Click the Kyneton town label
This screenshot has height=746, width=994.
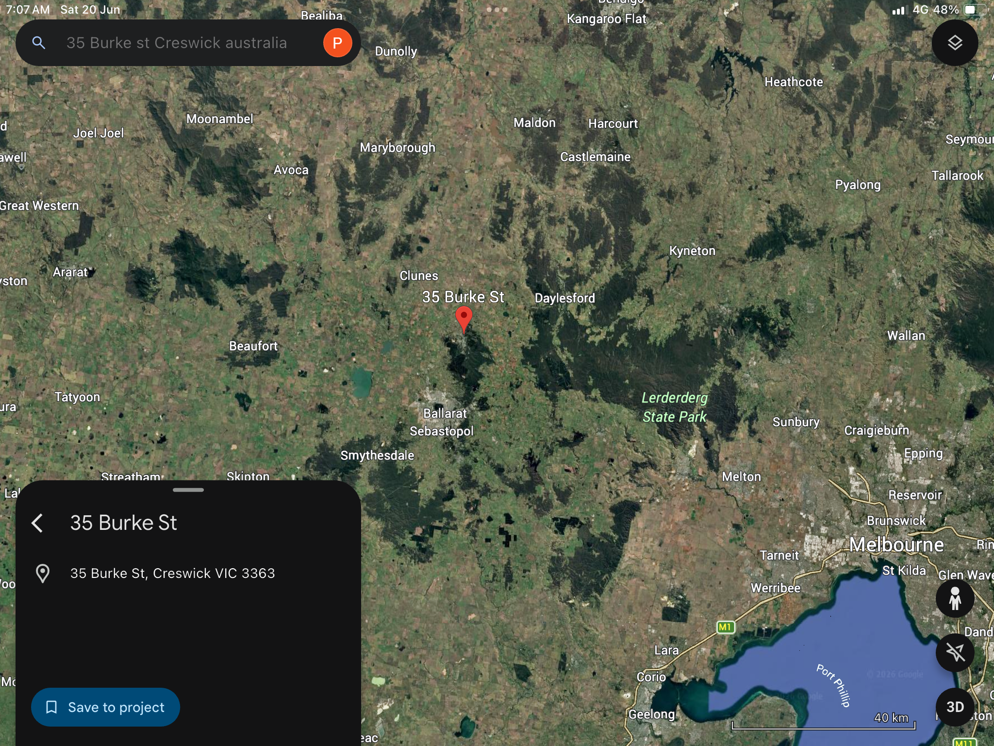692,251
